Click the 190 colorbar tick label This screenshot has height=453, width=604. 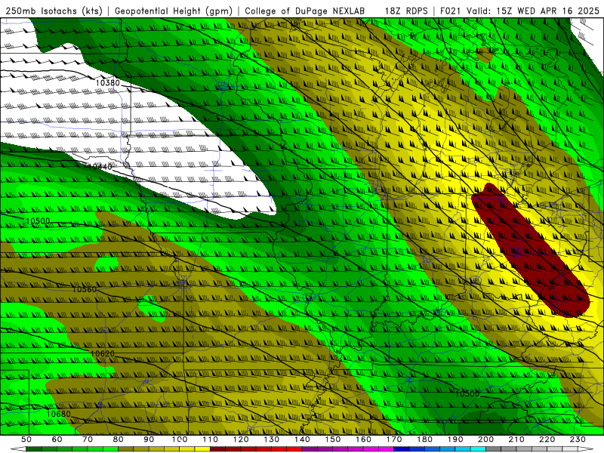[455, 439]
